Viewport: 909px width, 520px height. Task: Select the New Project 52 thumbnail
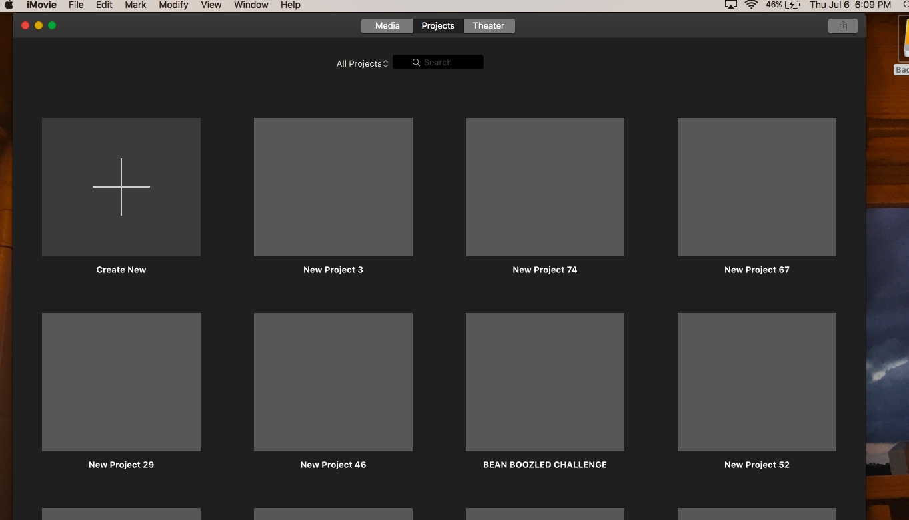tap(757, 382)
